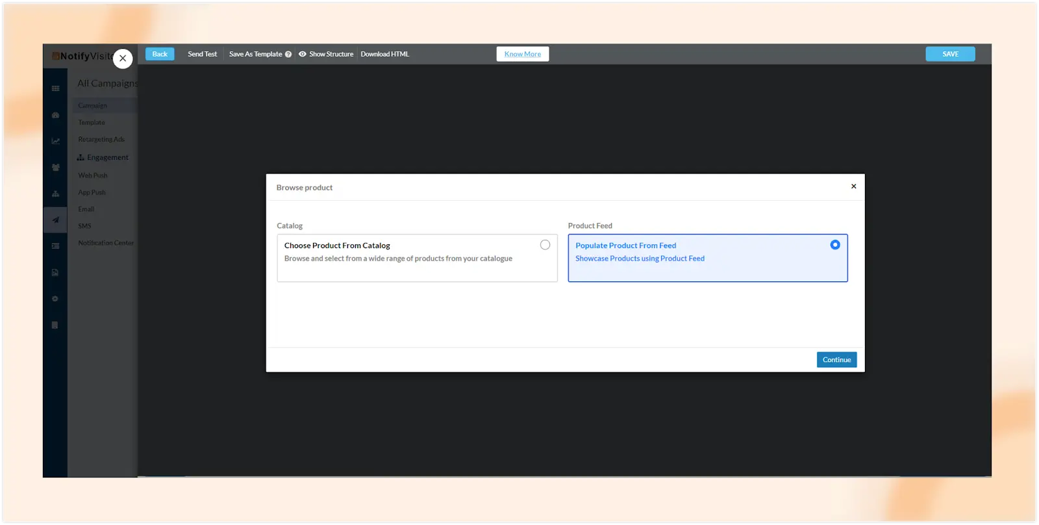Select Populate Product From Feed radio button
This screenshot has width=1039, height=525.
coord(835,245)
